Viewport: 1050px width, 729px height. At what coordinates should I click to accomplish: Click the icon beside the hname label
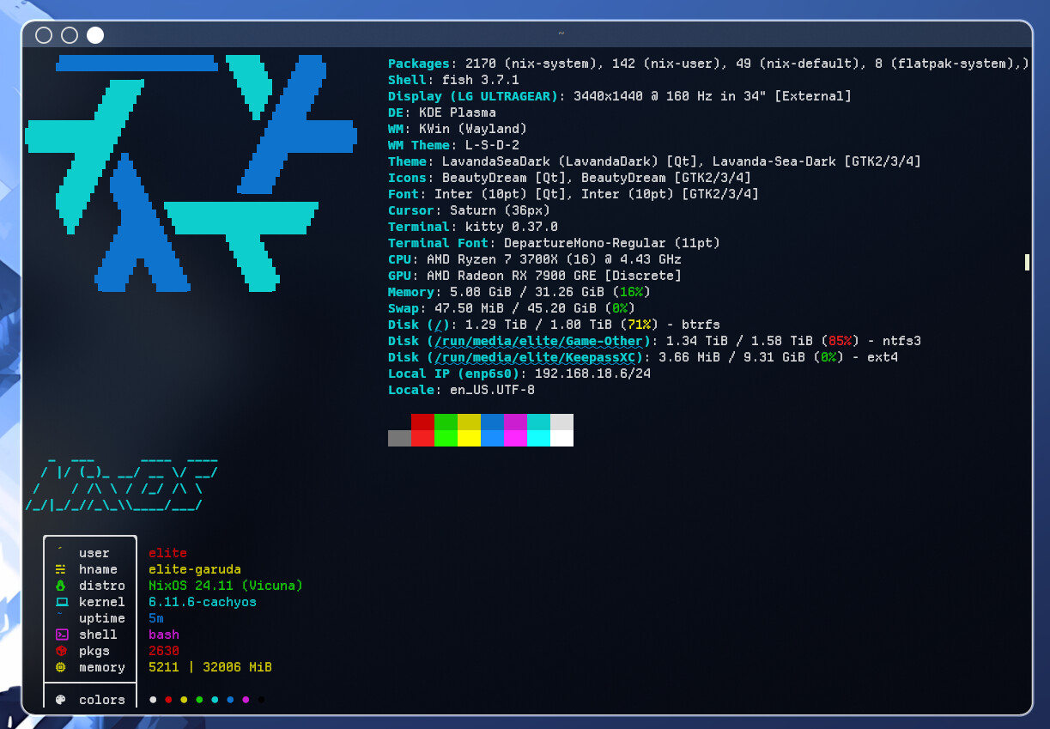60,569
